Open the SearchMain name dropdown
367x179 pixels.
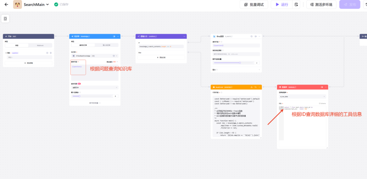pos(48,4)
